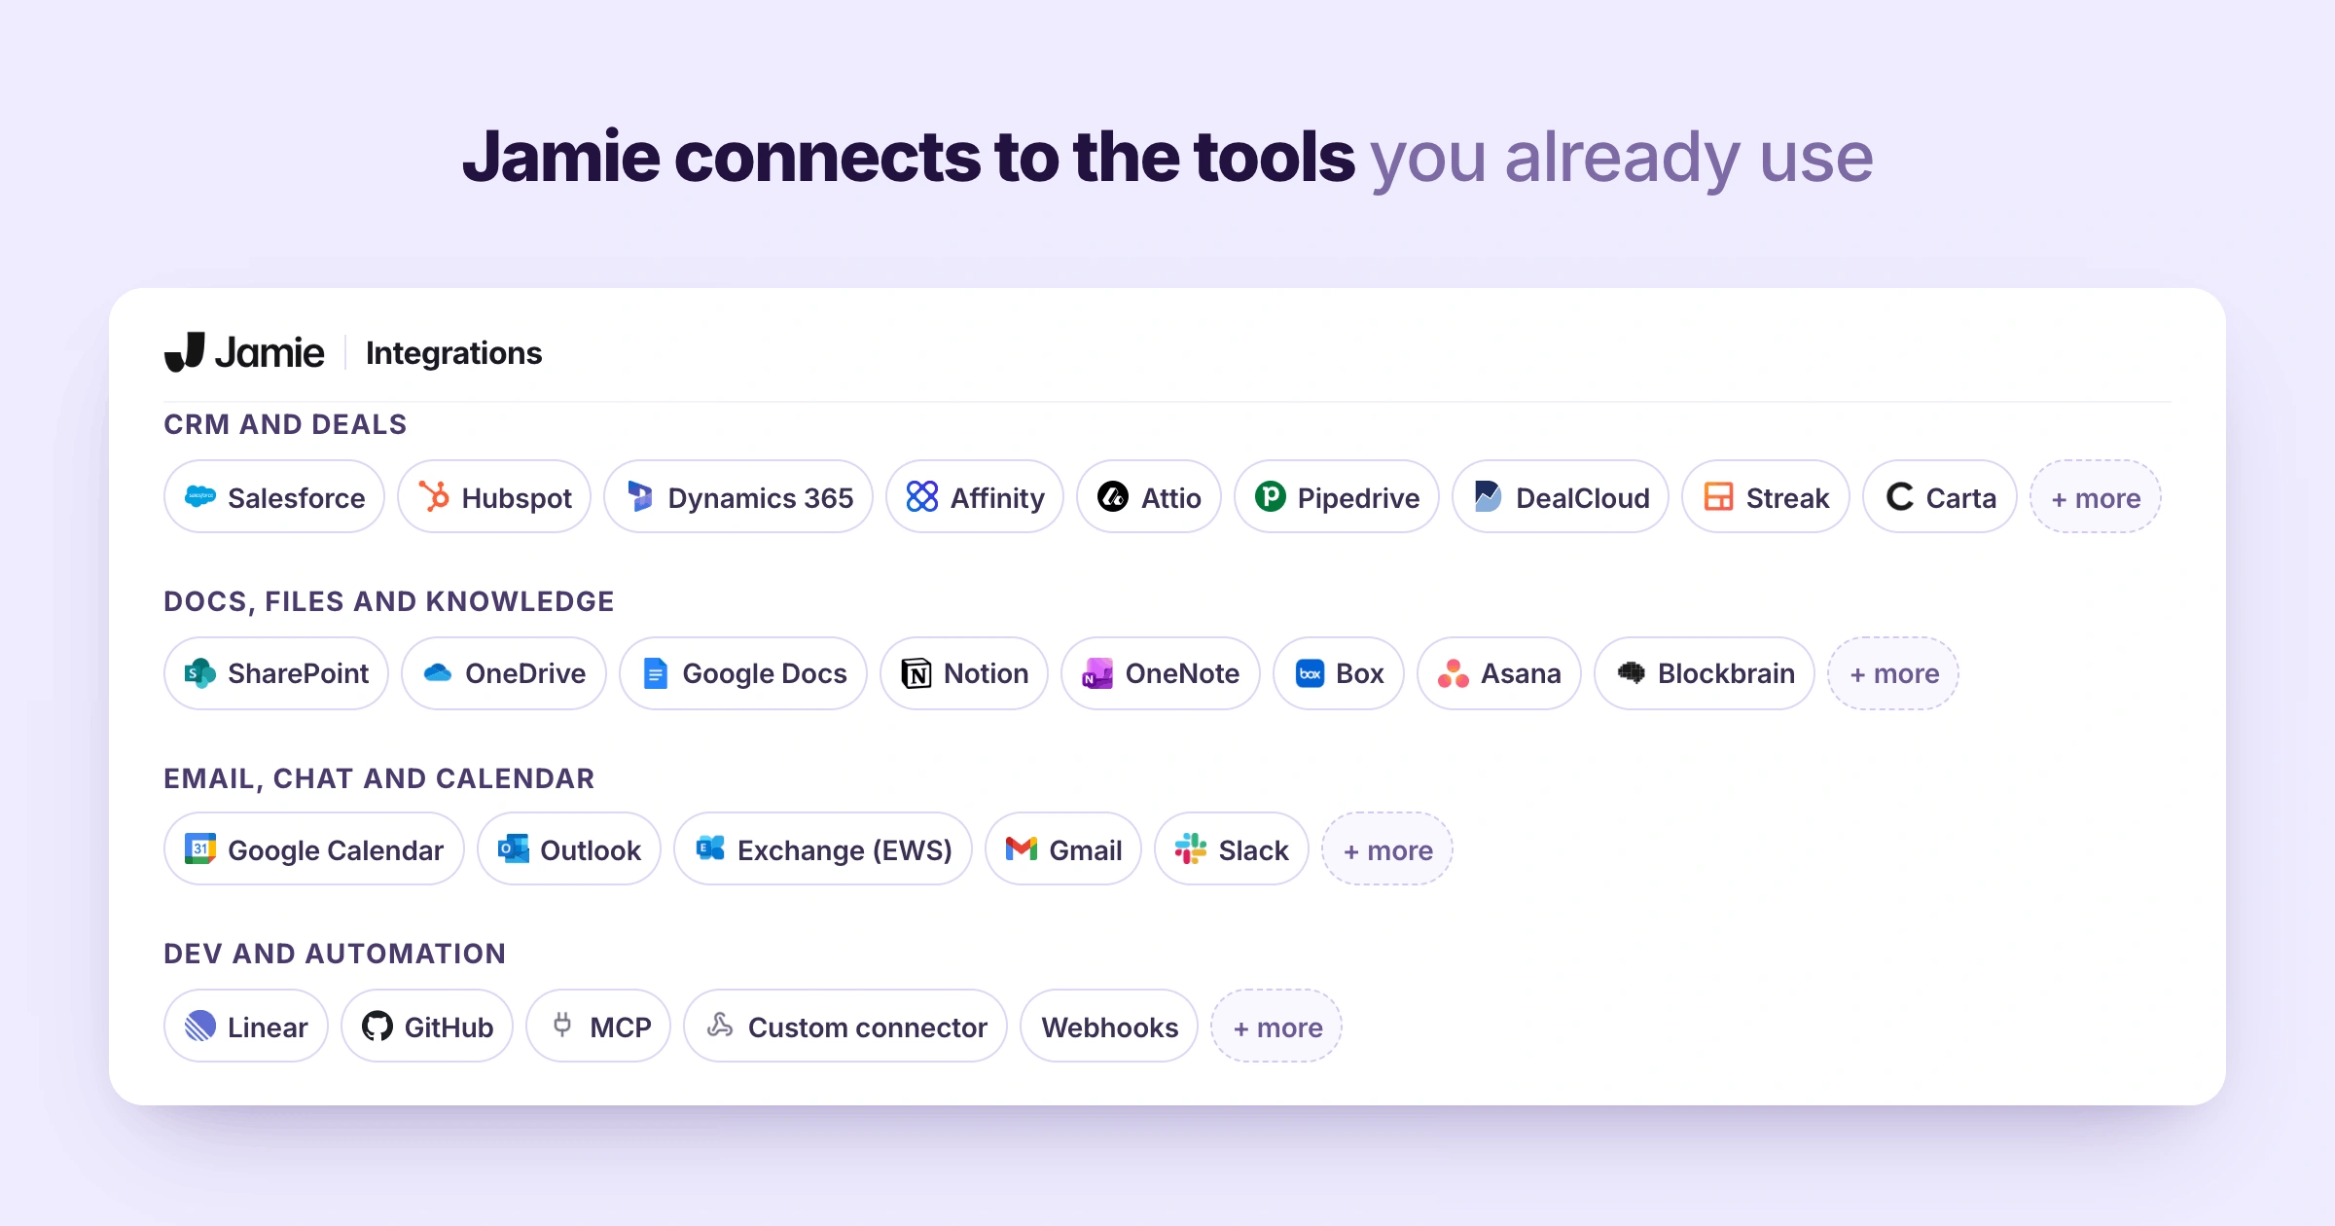Click the DEV AND AUTOMATION heading
The image size is (2335, 1226).
point(335,954)
